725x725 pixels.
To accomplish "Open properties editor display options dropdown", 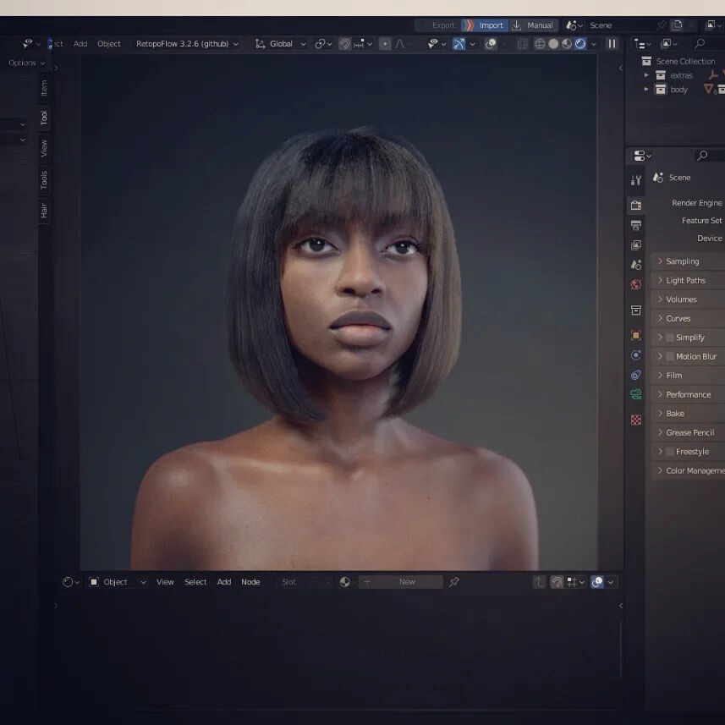I will click(x=642, y=156).
